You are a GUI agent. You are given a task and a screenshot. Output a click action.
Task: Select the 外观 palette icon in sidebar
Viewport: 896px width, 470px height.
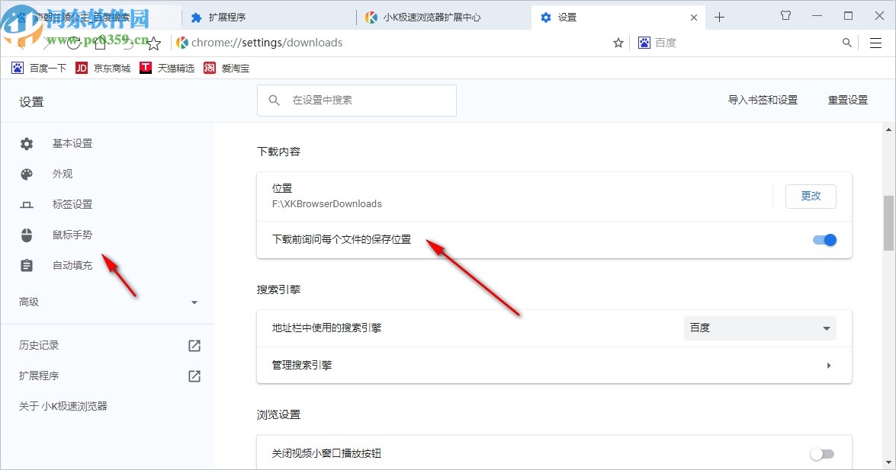pos(26,174)
